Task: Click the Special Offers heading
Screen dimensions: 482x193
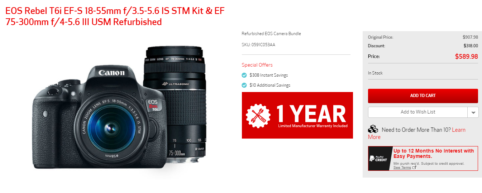Action: click(x=257, y=65)
